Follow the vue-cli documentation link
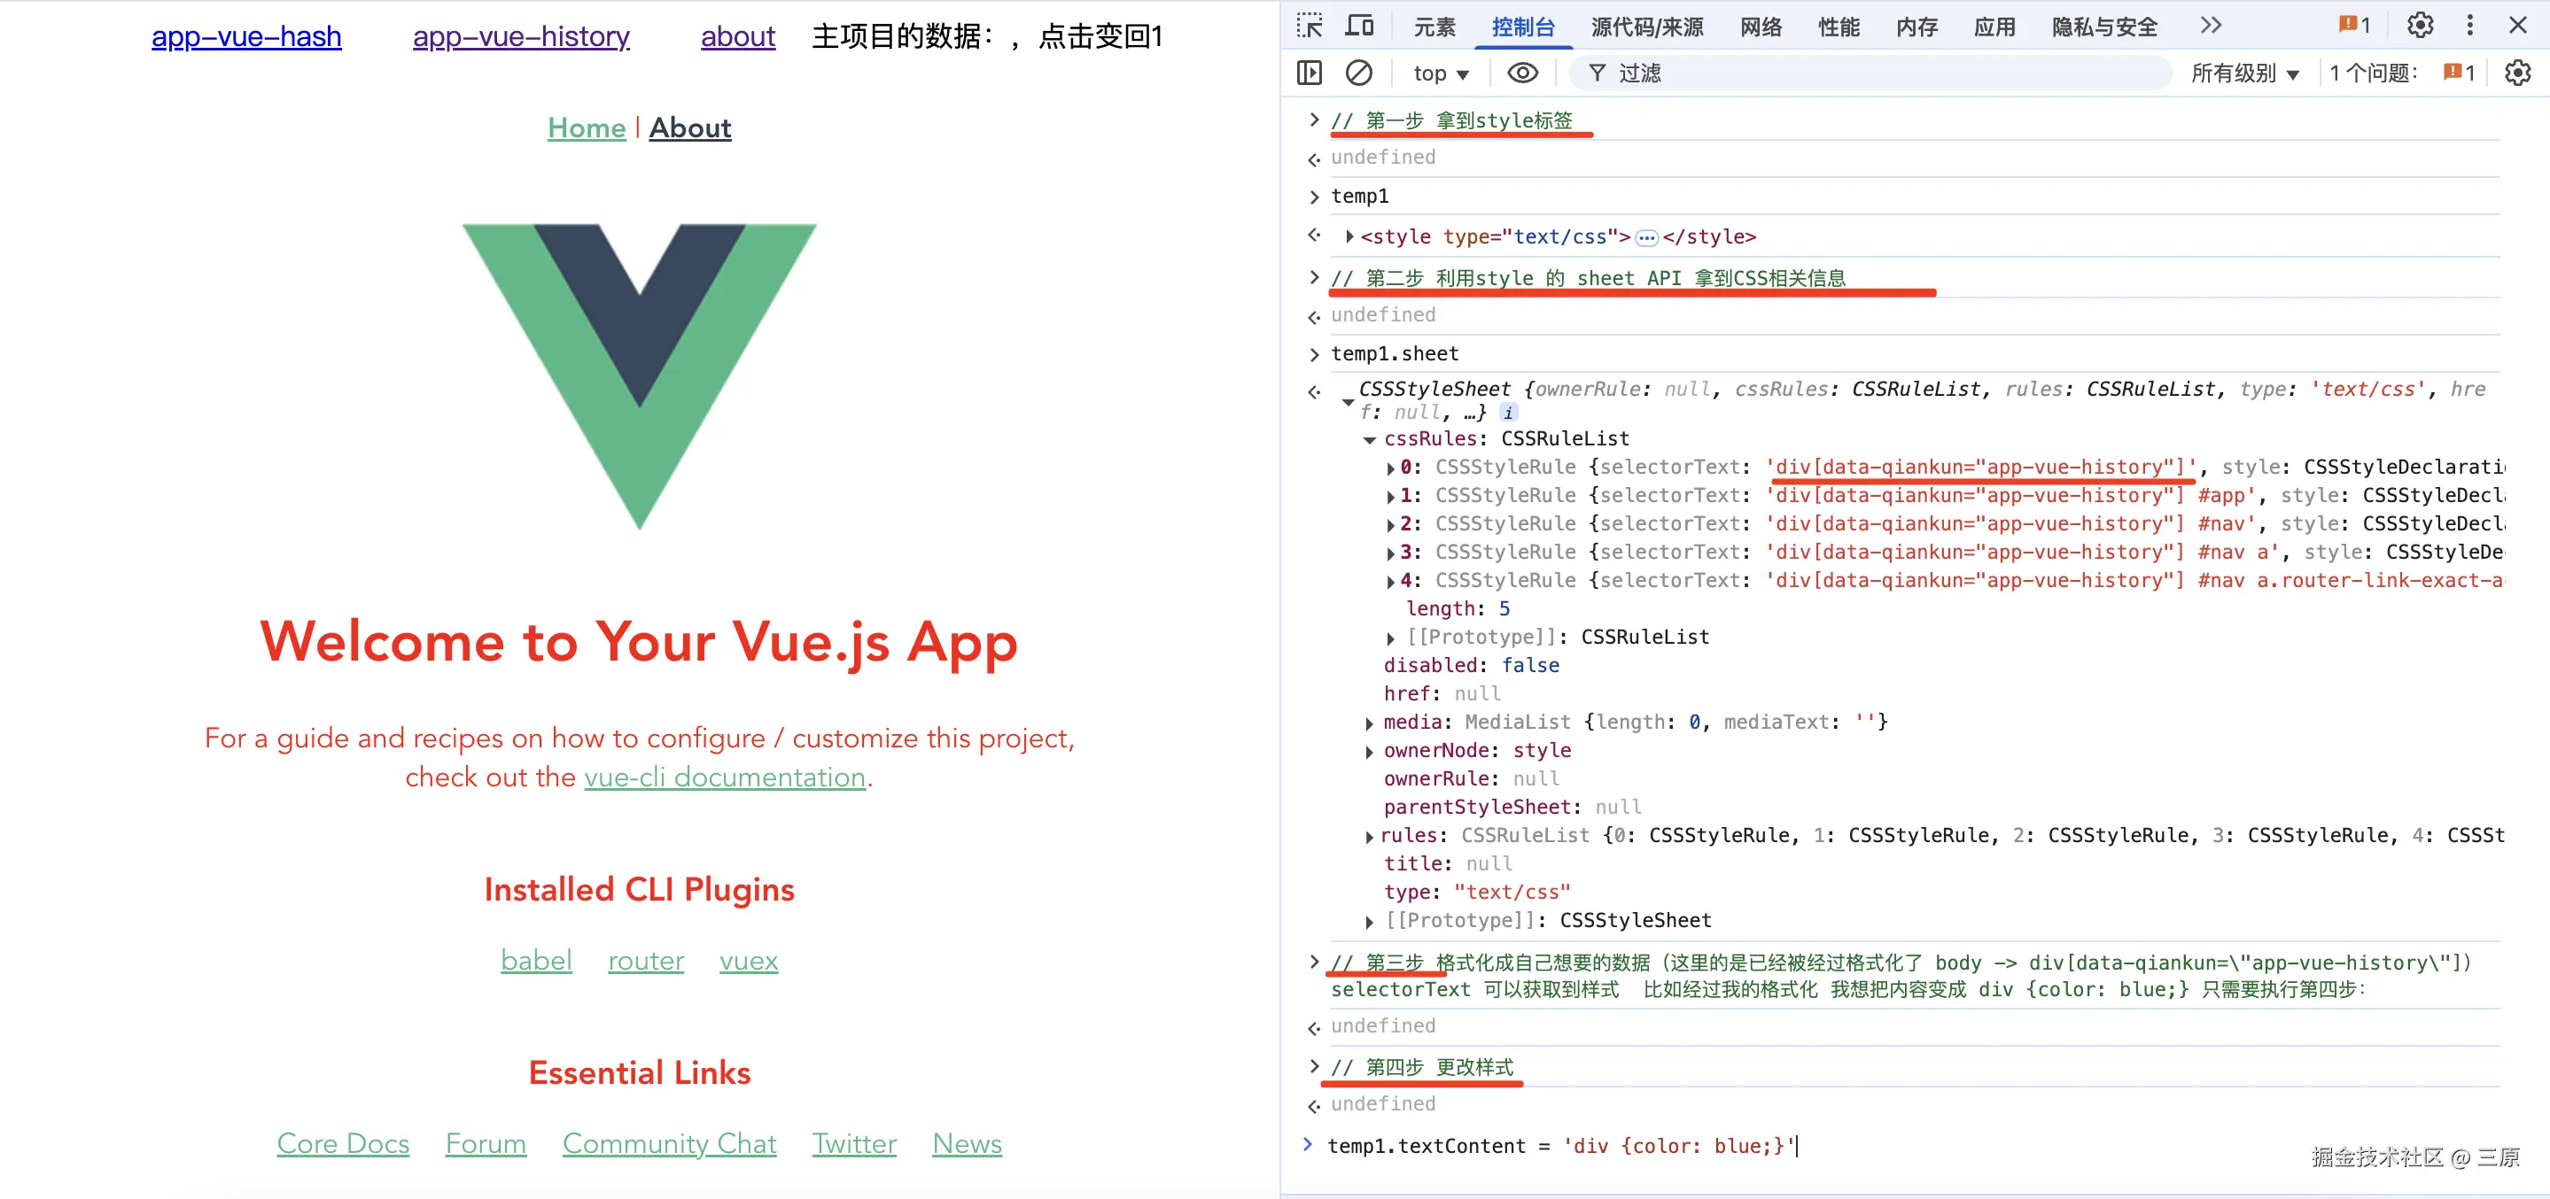Screen dimensions: 2550x1199 point(725,777)
